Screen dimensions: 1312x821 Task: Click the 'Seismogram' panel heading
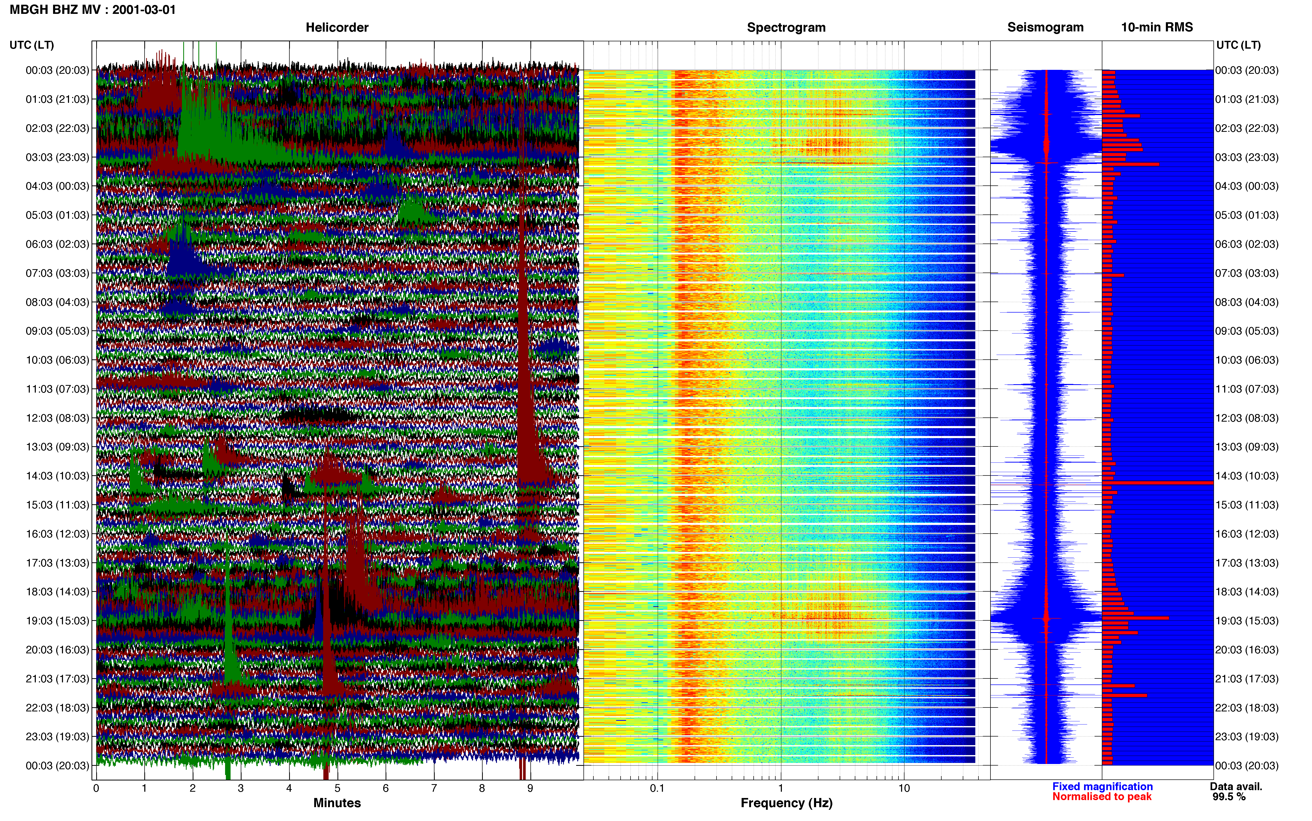click(1045, 27)
